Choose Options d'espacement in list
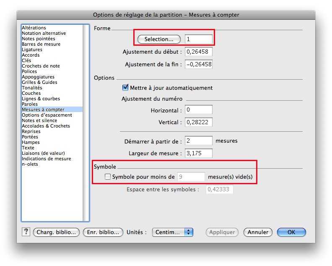The image size is (332, 266). pos(47,115)
